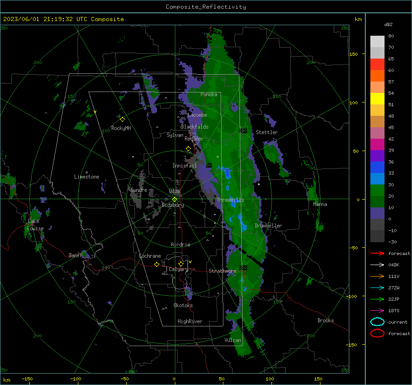
Task: Click the Banff city label
Action: coord(76,255)
